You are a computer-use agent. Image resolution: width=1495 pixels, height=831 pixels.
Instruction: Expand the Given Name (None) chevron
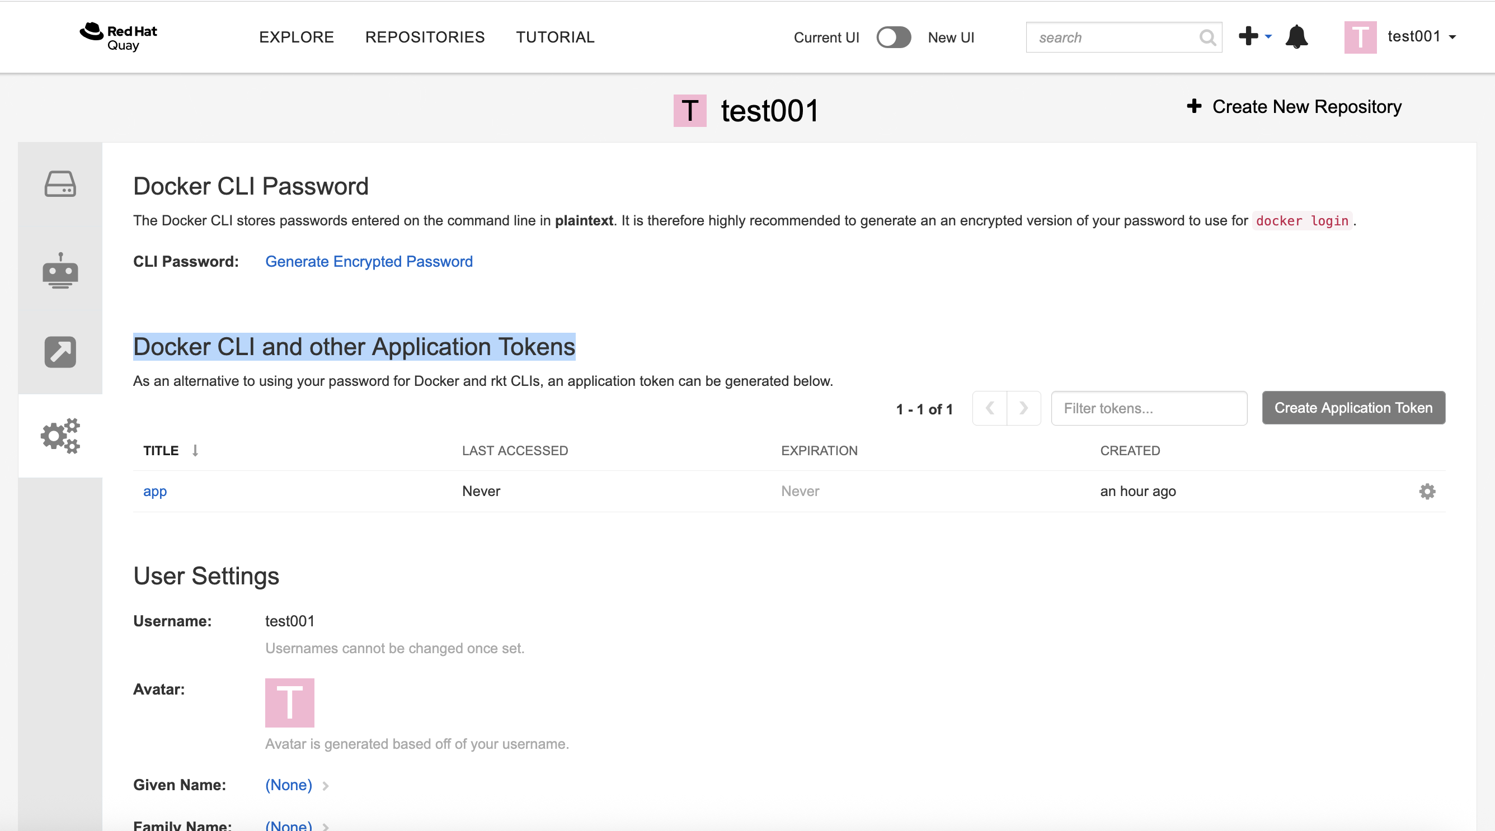[326, 786]
